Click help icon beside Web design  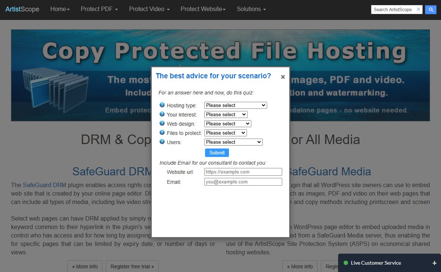(x=162, y=124)
